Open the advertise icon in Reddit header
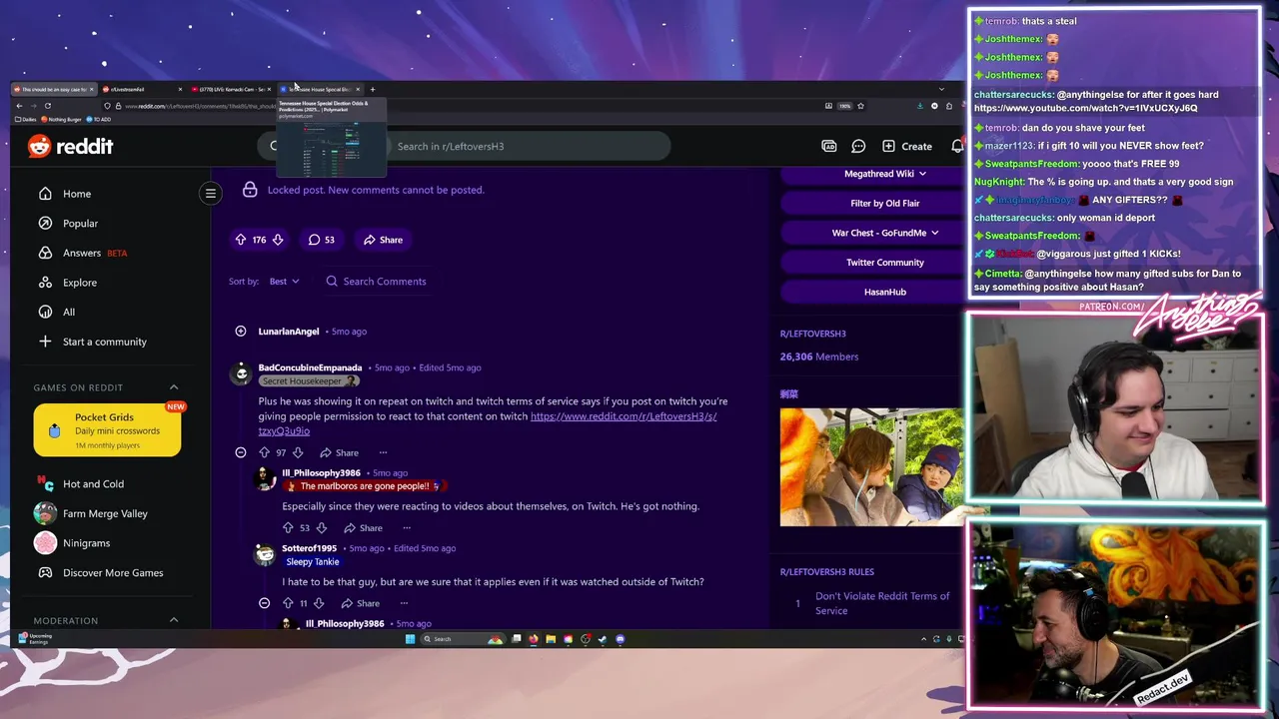The height and width of the screenshot is (719, 1279). [x=829, y=146]
